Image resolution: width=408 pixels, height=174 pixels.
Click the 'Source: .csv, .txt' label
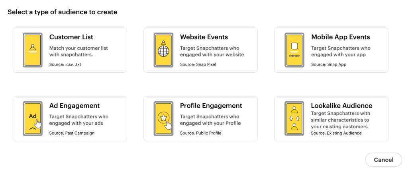(x=65, y=65)
